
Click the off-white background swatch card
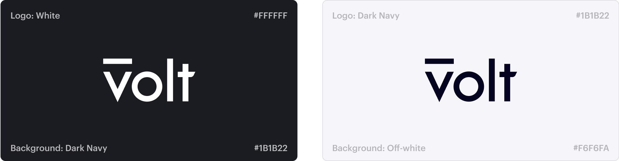[x=471, y=80]
